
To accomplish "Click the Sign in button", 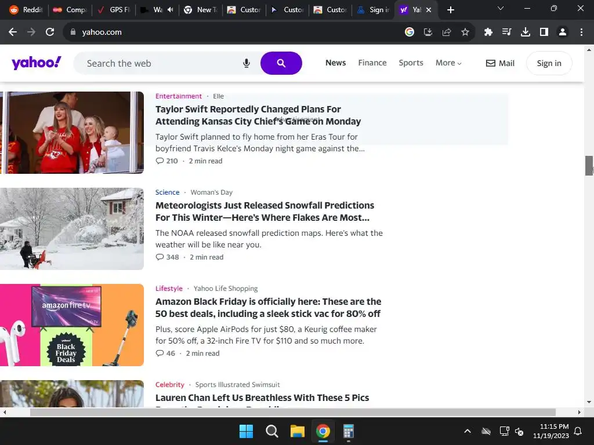I will 549,63.
